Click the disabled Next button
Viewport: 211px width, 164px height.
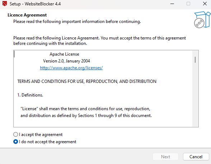(x=165, y=156)
